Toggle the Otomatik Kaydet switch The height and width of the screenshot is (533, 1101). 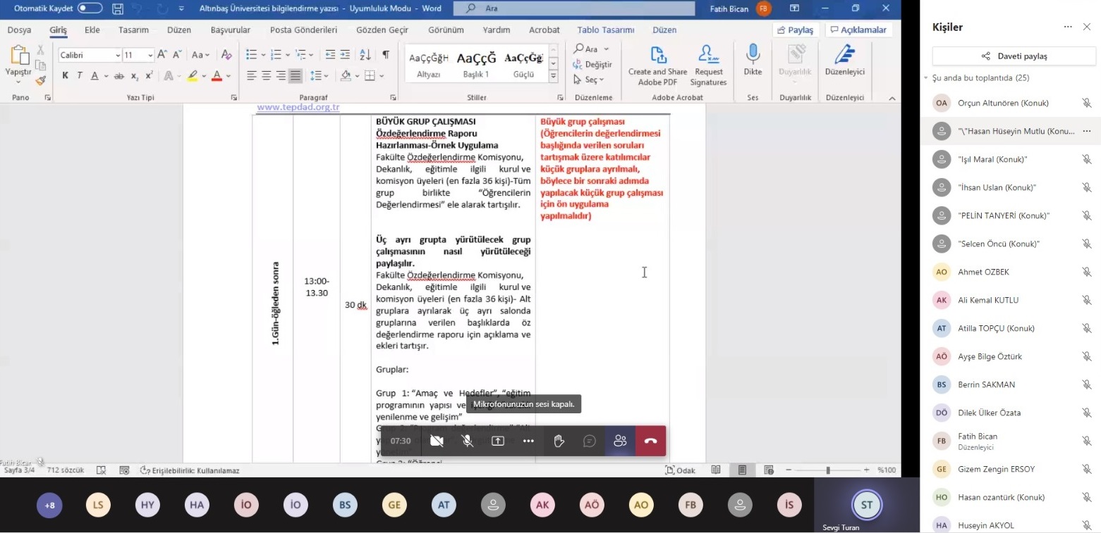click(90, 8)
